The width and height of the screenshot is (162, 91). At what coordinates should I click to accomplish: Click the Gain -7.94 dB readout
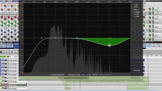pyautogui.click(x=86, y=75)
